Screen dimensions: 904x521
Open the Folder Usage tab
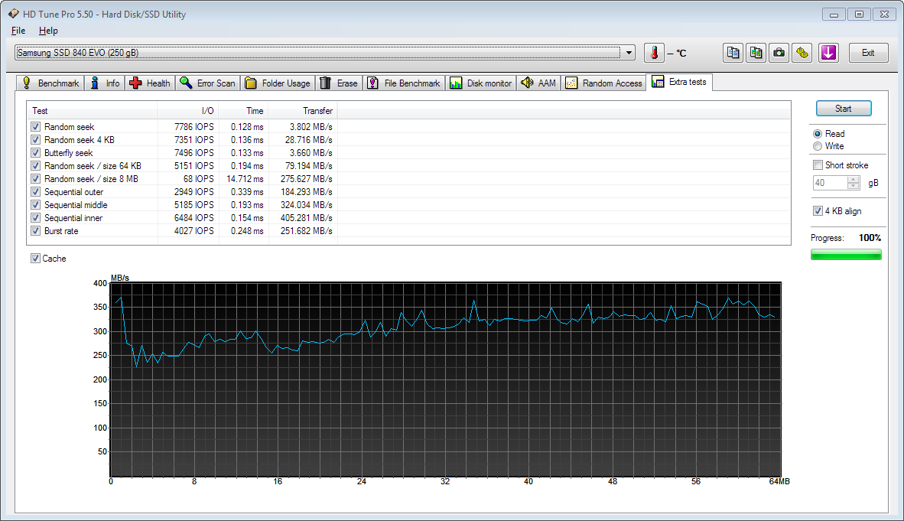tap(278, 83)
